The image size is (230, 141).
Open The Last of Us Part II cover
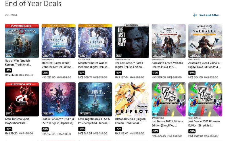click(132, 41)
